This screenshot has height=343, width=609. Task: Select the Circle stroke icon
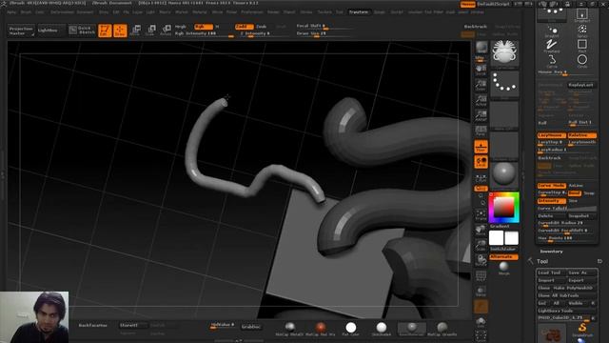(x=581, y=61)
